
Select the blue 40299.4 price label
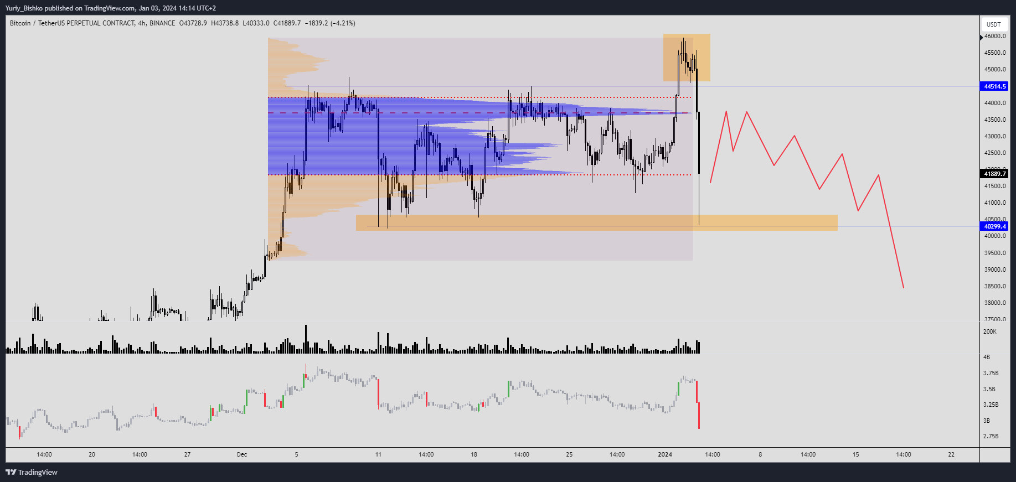[x=994, y=226]
